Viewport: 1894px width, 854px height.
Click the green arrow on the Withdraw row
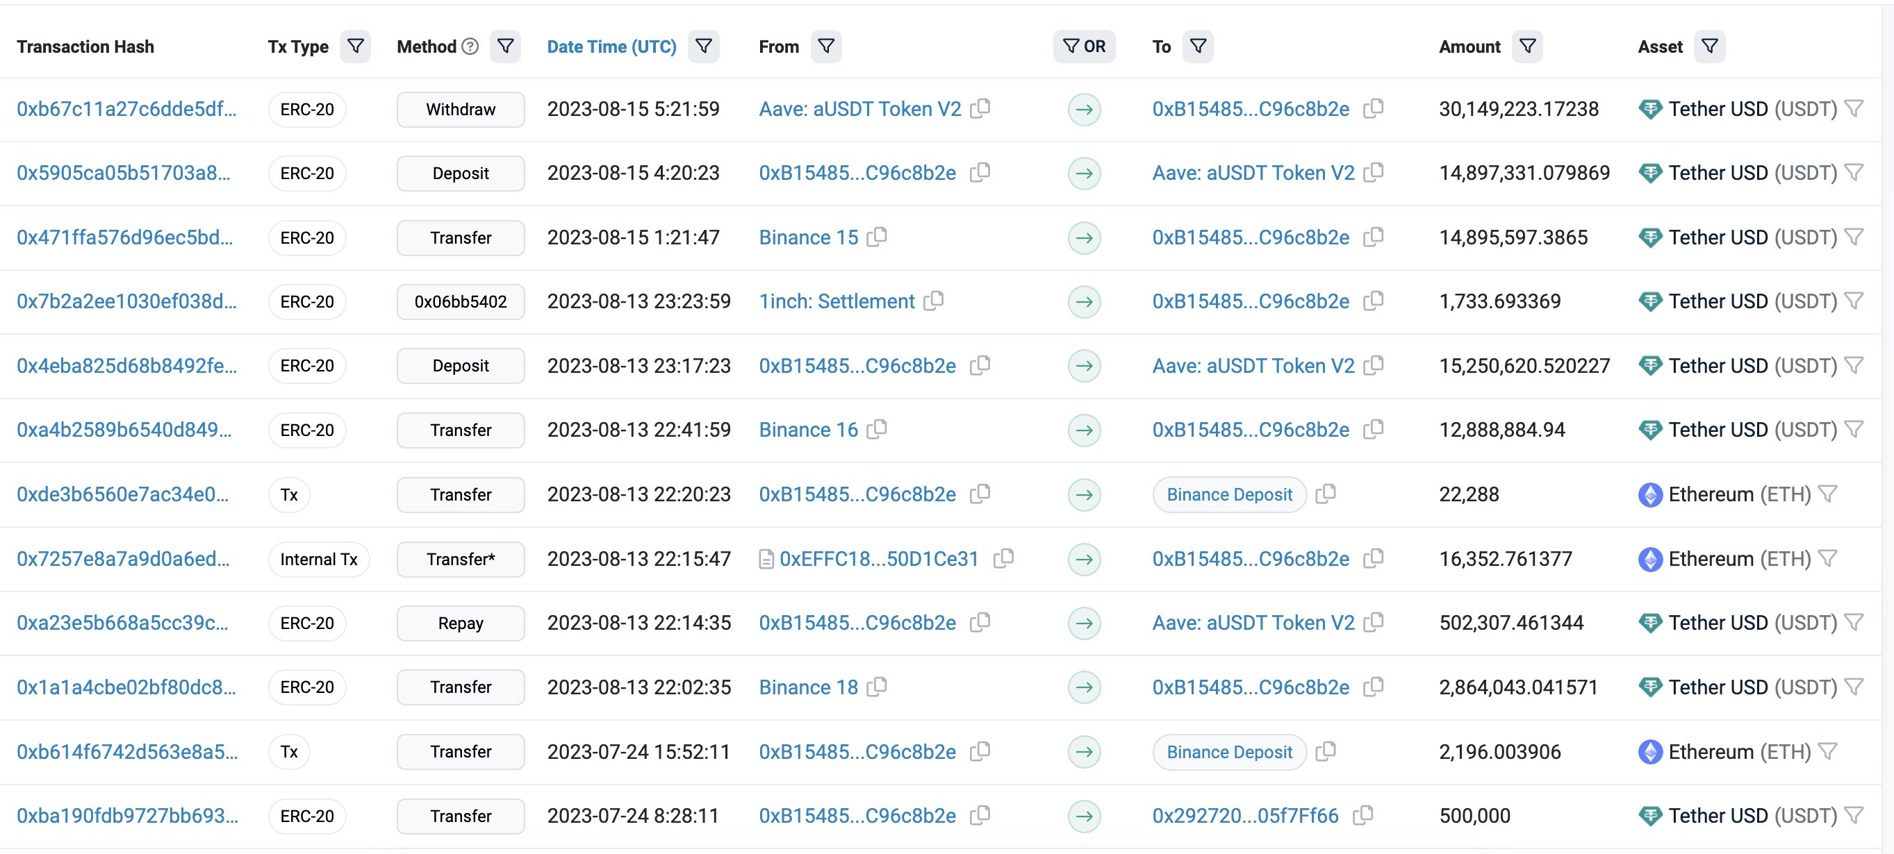click(x=1084, y=109)
